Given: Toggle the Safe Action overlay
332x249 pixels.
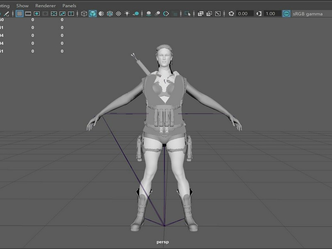Looking at the screenshot, I should (x=62, y=14).
